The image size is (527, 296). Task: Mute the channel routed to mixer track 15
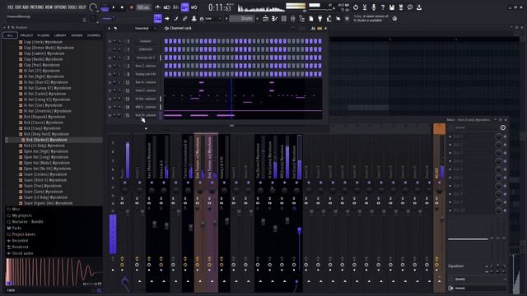coord(110,115)
